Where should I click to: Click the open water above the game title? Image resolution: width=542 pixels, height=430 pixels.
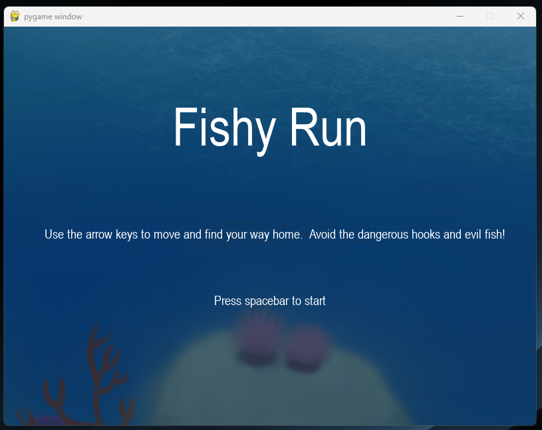point(269,66)
